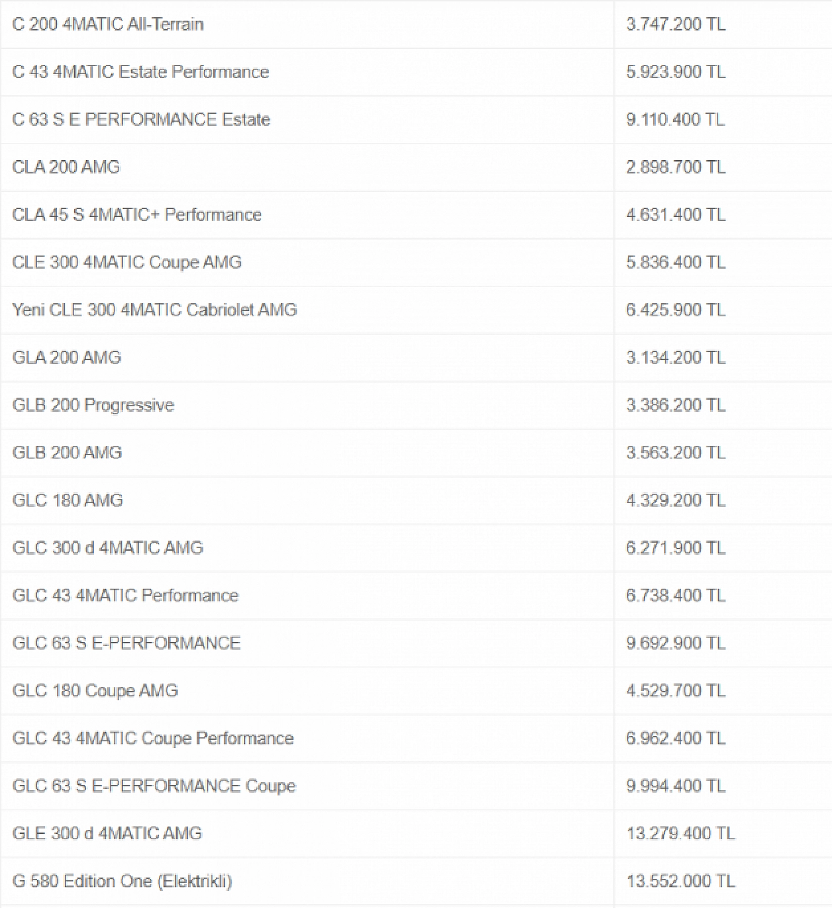Click the 9.994.400 TL price
832x908 pixels.
point(676,785)
